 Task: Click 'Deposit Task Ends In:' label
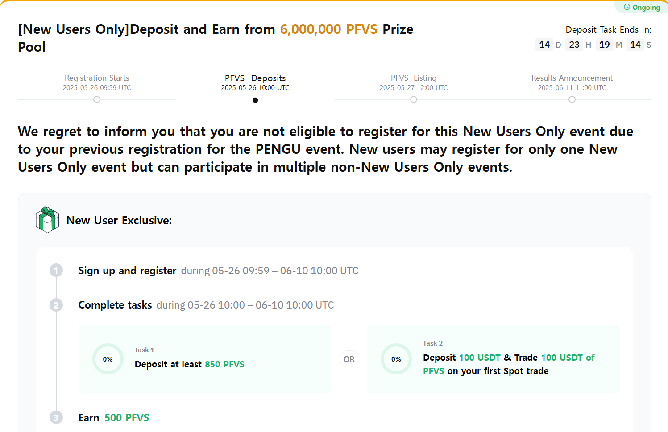point(608,29)
